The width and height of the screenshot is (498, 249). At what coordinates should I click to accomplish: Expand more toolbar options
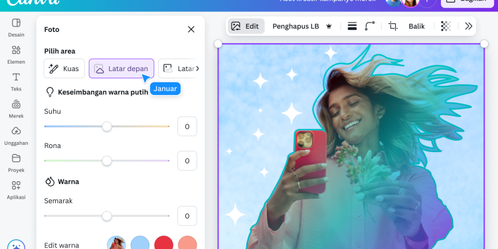(x=469, y=26)
